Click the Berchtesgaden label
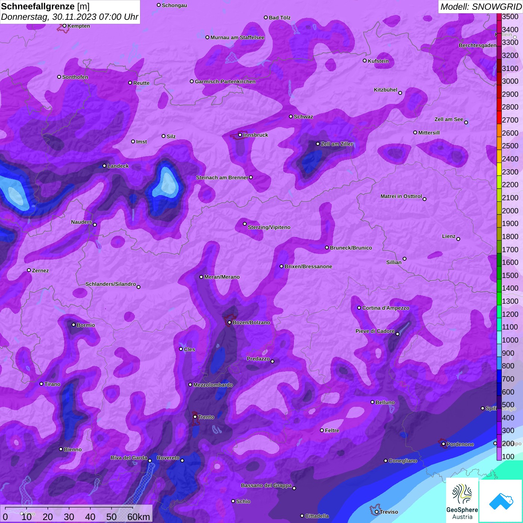This screenshot has width=523, height=523. 477,45
